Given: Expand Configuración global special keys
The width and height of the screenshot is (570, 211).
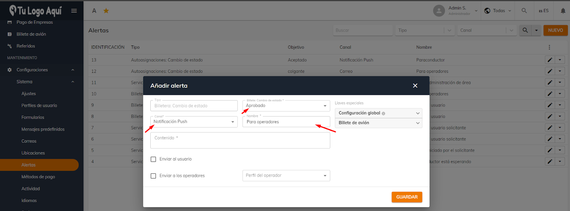Looking at the screenshot, I should tap(378, 113).
